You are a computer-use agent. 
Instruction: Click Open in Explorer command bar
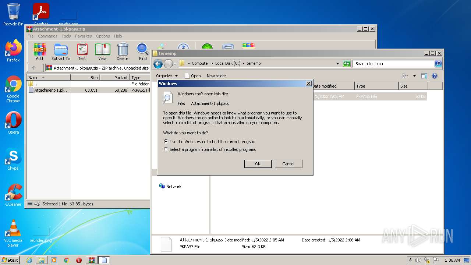coord(192,76)
